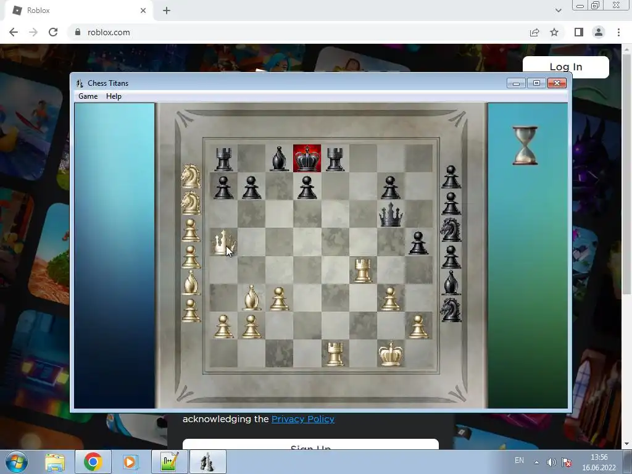Screen dimensions: 632x474
Task: Click the EN language indicator
Action: pyautogui.click(x=519, y=460)
